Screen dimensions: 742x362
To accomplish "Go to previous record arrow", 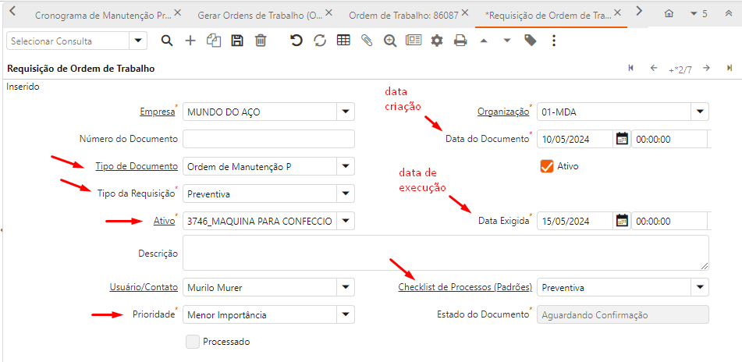I will [654, 68].
